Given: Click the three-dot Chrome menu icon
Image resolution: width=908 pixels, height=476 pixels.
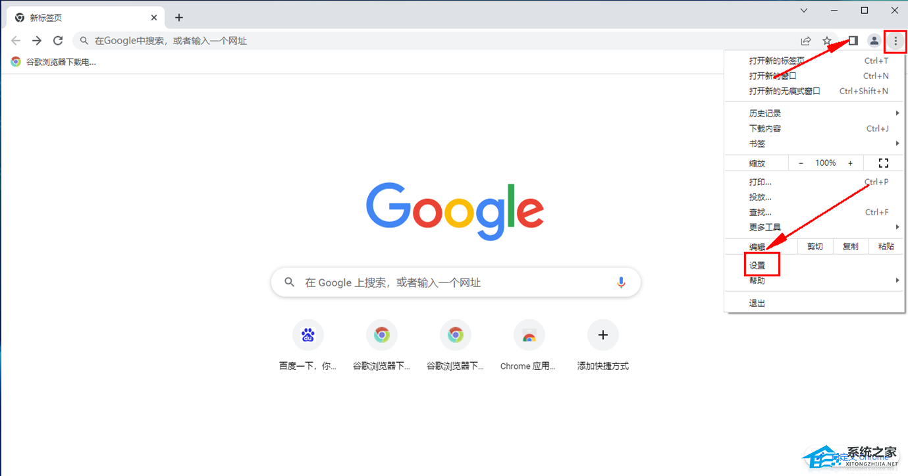Looking at the screenshot, I should (895, 41).
